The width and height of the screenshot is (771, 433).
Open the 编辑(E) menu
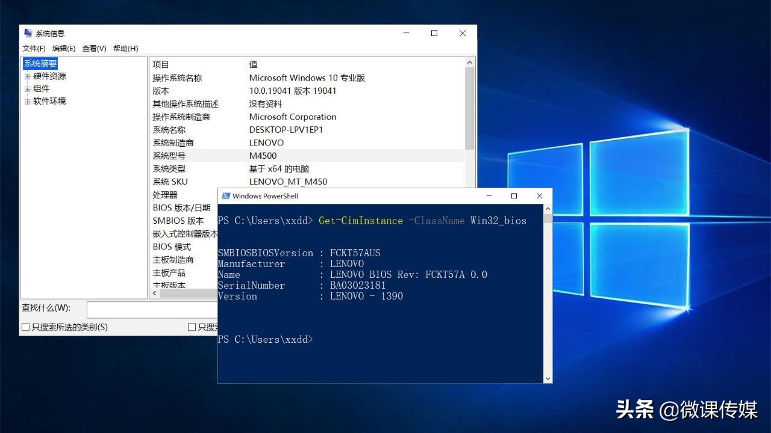64,48
